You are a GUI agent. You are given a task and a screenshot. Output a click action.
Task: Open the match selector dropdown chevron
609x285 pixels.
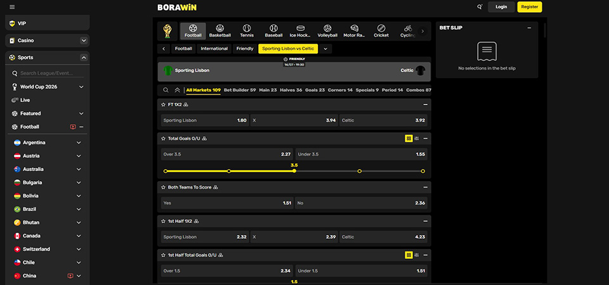[325, 49]
